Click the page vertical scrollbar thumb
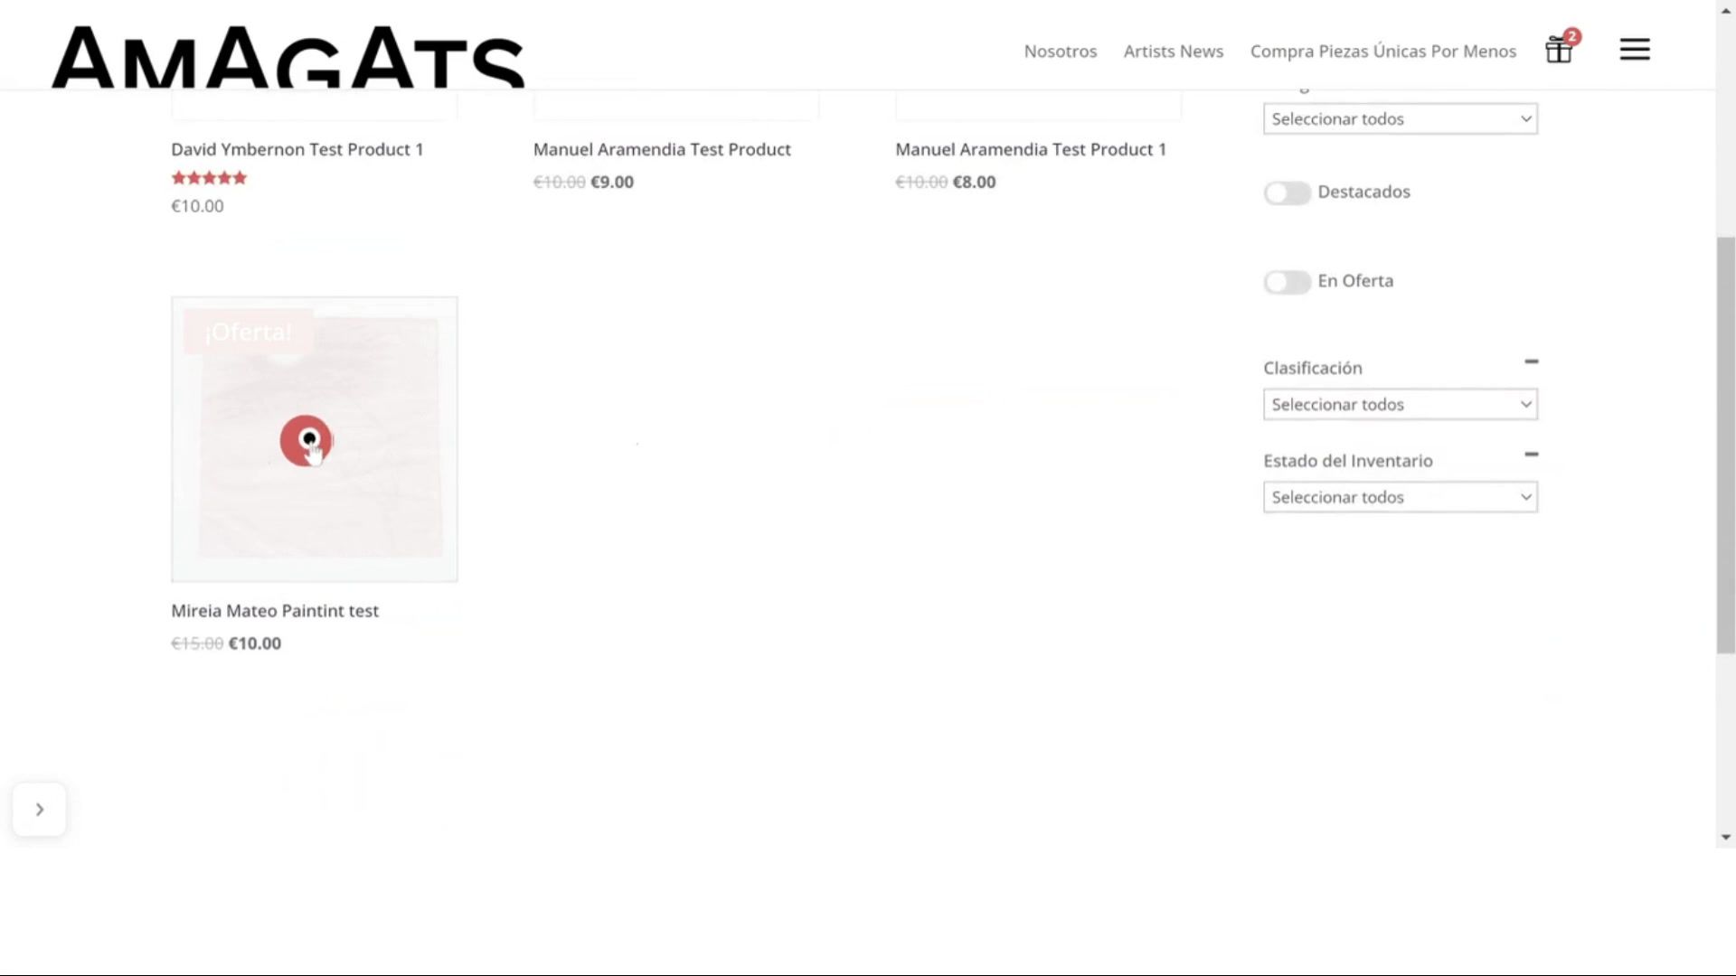Viewport: 1736px width, 976px height. pyautogui.click(x=1726, y=445)
